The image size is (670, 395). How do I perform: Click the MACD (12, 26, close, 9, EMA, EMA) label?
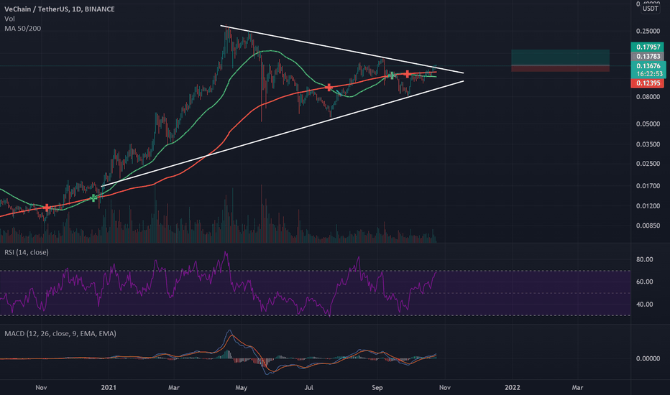tap(60, 333)
